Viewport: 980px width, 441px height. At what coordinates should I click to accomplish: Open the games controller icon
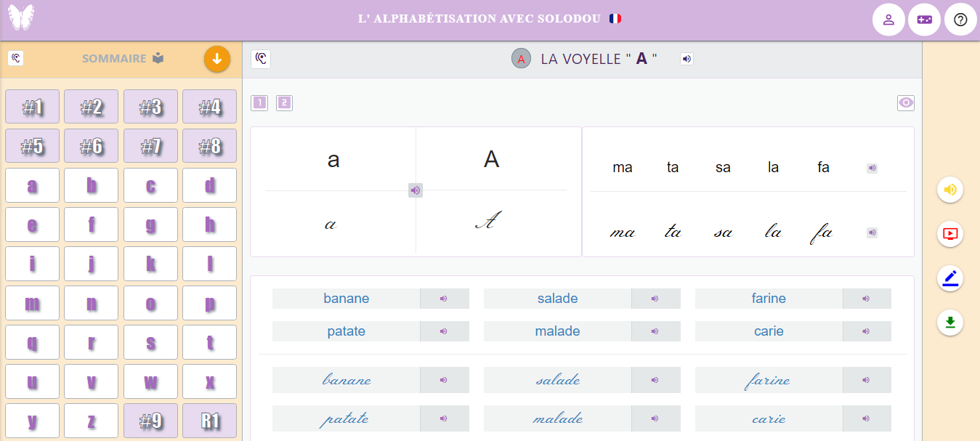[924, 20]
